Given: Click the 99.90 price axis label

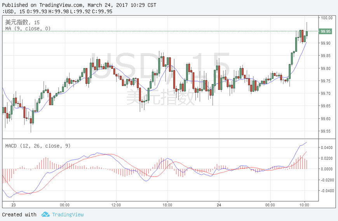Looking at the screenshot, I should (x=326, y=43).
